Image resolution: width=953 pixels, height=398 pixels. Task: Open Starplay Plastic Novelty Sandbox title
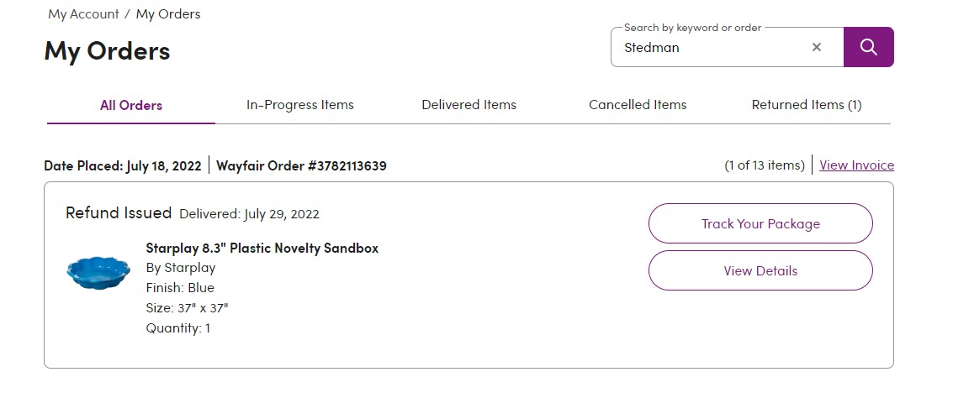262,248
